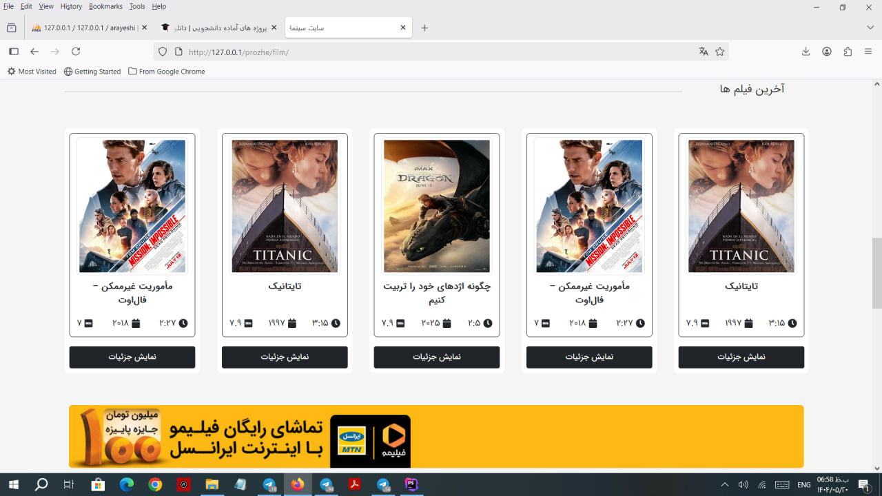
Task: Click the rightmost Titanic poster
Action: (741, 206)
